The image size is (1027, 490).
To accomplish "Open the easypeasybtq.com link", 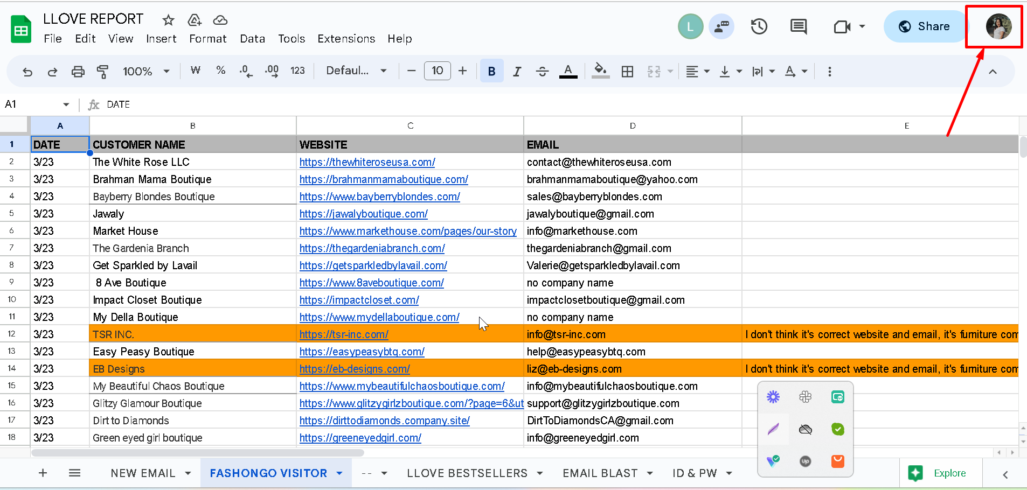I will (362, 352).
